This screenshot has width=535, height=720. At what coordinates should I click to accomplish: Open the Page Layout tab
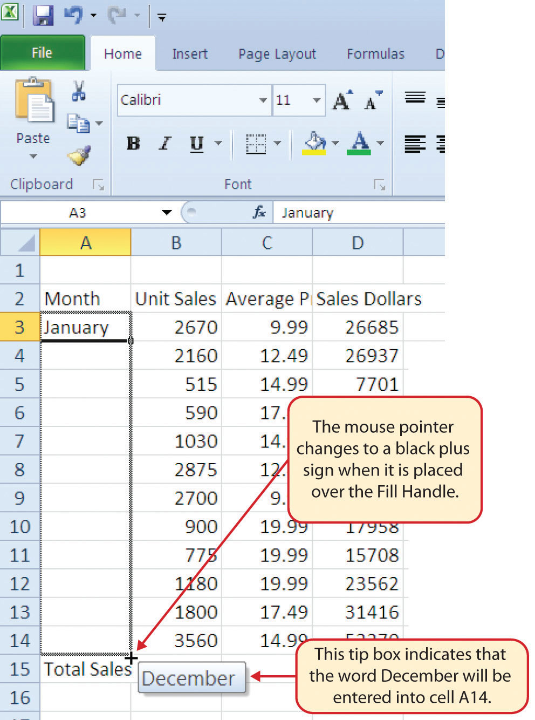pos(277,54)
